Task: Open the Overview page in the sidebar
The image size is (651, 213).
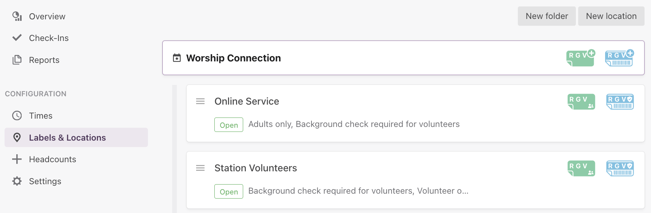Action: (x=47, y=16)
